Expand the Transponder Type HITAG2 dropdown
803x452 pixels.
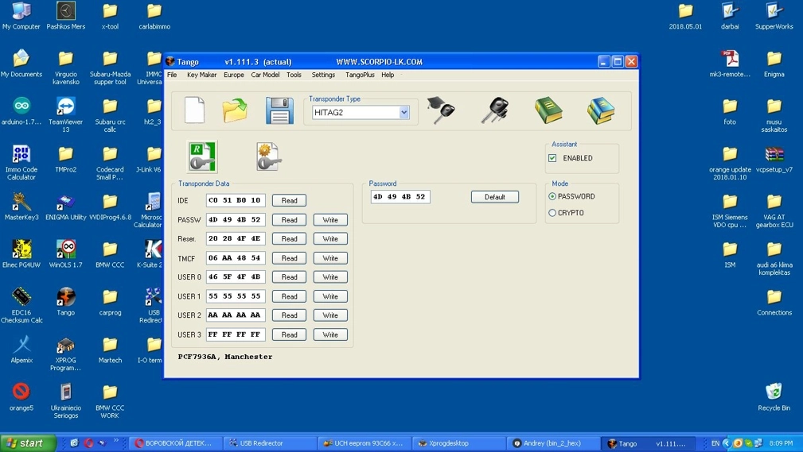pos(404,113)
